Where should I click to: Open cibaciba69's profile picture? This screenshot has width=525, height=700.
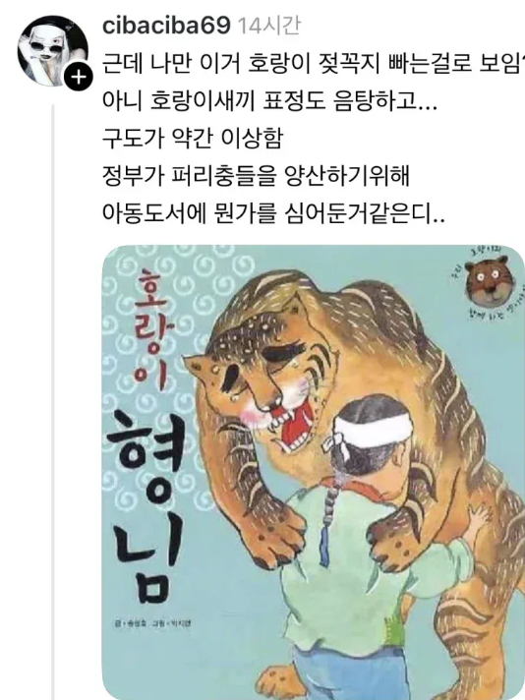pyautogui.click(x=52, y=50)
